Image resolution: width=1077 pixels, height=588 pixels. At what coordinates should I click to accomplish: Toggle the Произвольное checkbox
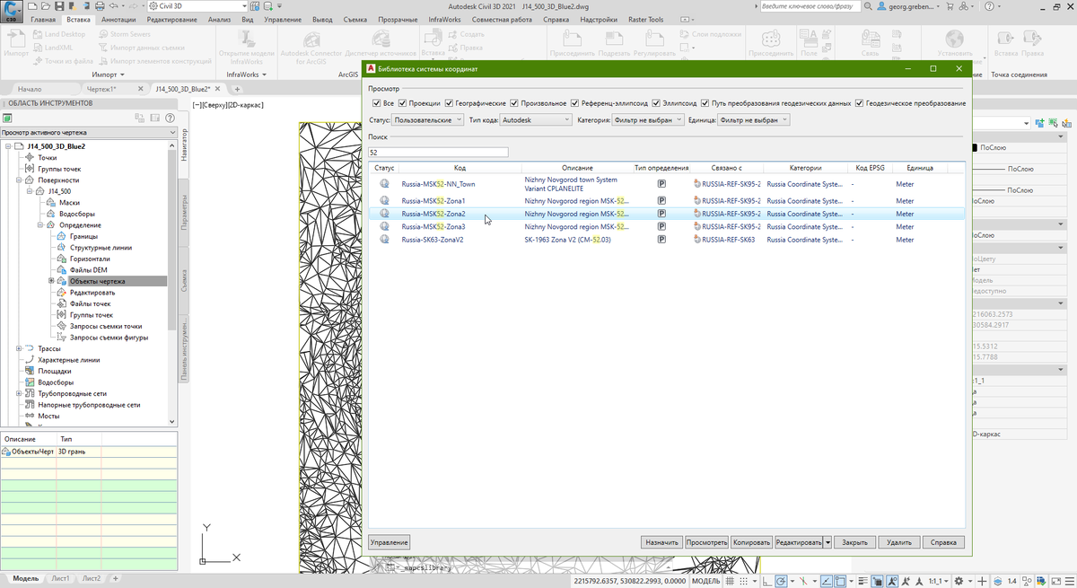coord(514,103)
